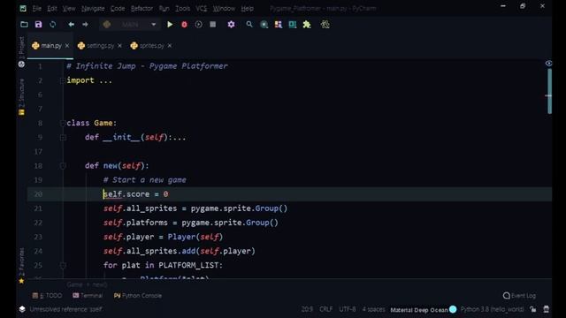Save all files with the floppy icon
The height and width of the screenshot is (318, 566).
tap(38, 25)
